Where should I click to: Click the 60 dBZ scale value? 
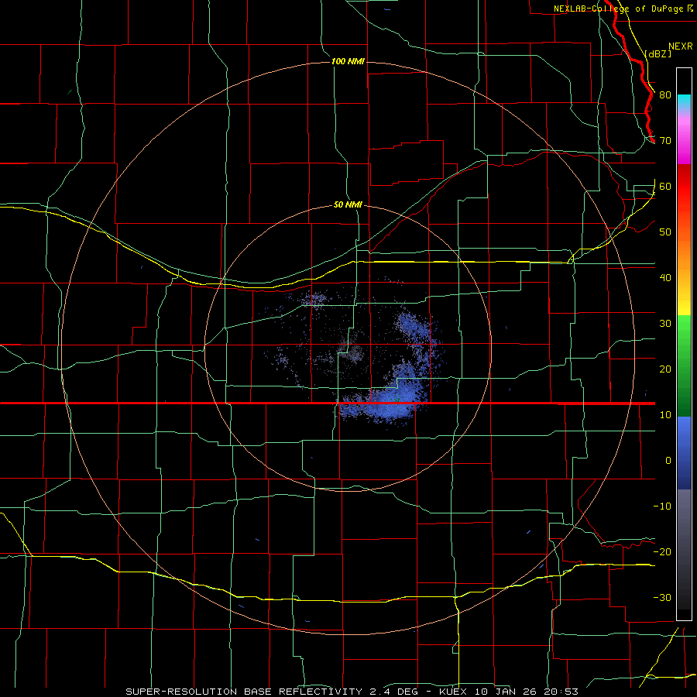pyautogui.click(x=665, y=187)
